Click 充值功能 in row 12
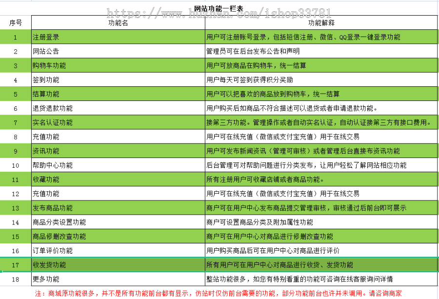Image resolution: width=439 pixels, height=299 pixels. [x=118, y=194]
